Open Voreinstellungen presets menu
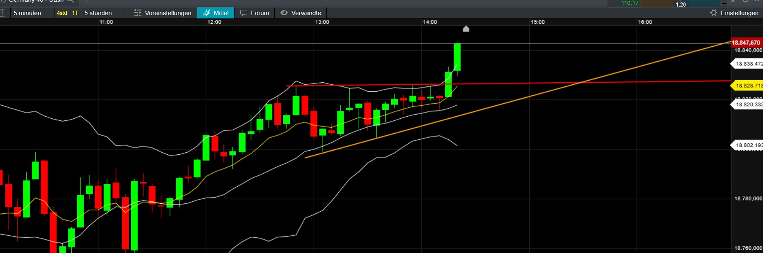 tap(163, 13)
